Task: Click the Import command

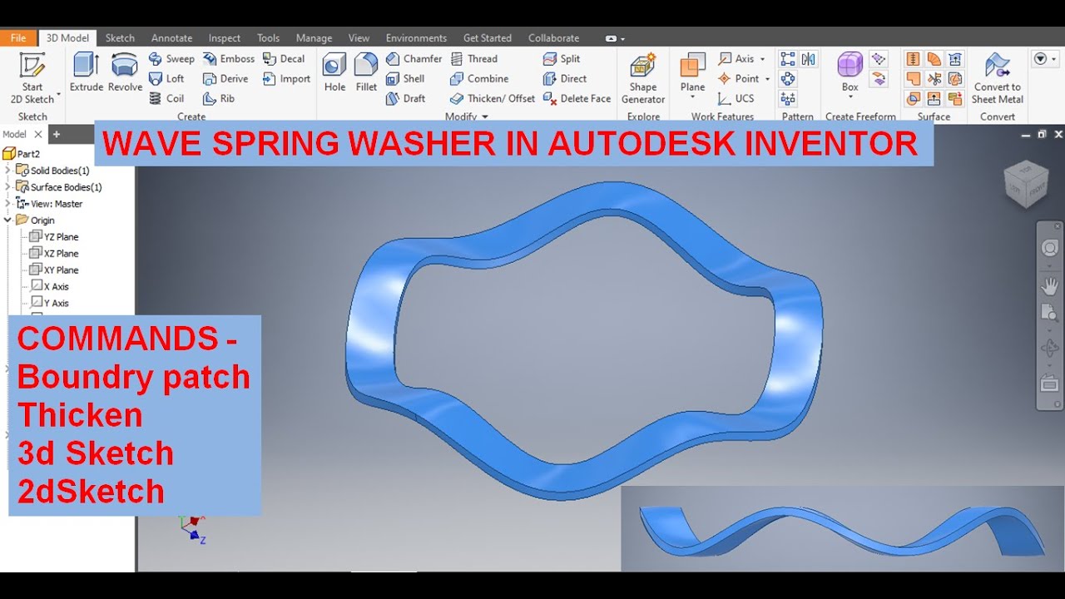Action: (286, 79)
